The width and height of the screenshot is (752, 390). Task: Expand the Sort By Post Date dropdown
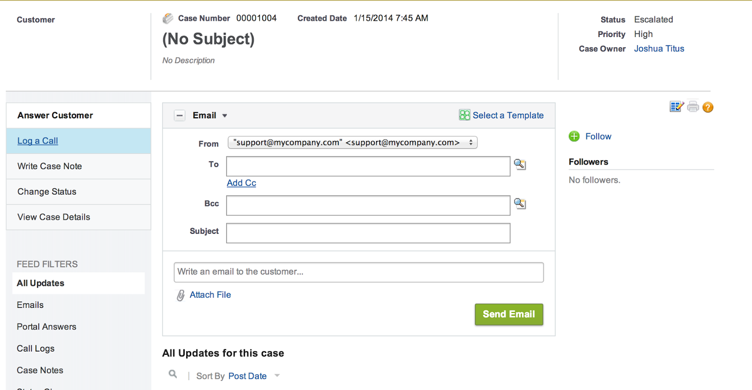pos(277,376)
